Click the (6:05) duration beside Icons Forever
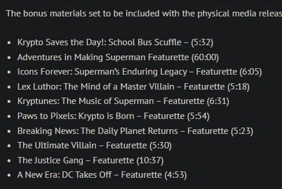The height and width of the screenshot is (189, 282). click(x=250, y=72)
